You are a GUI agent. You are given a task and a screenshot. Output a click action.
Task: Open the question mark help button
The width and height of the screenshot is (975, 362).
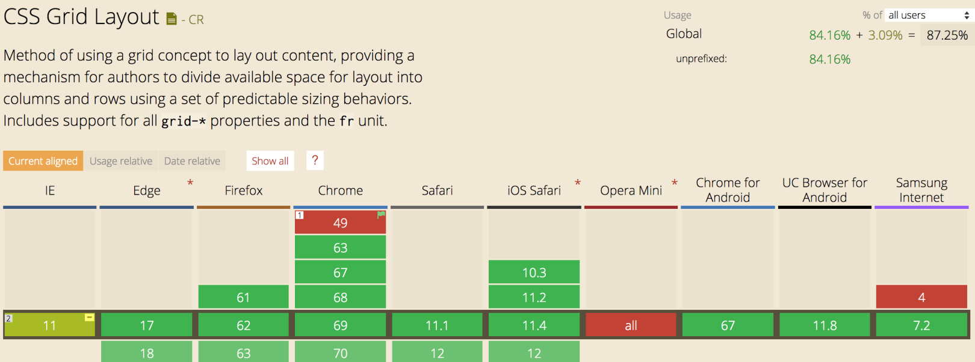pyautogui.click(x=315, y=160)
